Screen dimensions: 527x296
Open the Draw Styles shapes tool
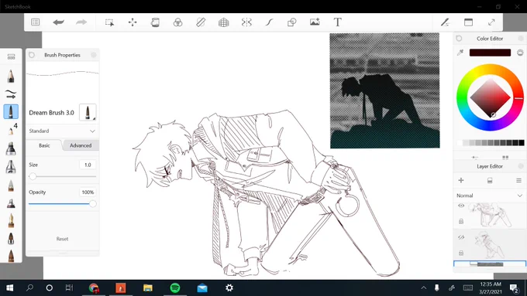pos(291,22)
